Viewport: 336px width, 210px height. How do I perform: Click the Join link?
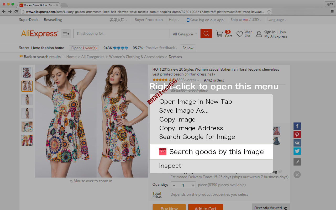click(x=283, y=32)
